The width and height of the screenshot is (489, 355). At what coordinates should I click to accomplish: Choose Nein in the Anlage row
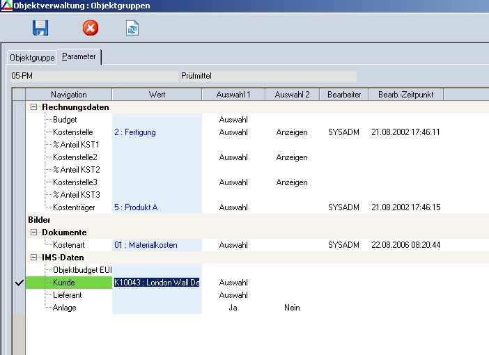click(292, 308)
